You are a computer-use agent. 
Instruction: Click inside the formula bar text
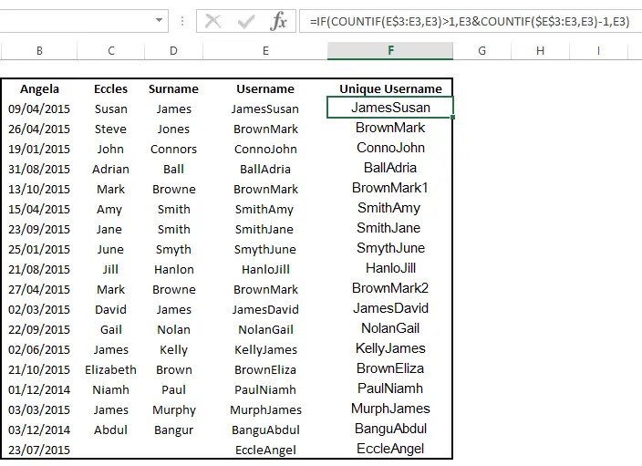(x=470, y=21)
